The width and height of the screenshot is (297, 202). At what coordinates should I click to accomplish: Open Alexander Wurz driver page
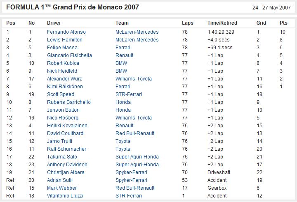click(64, 79)
